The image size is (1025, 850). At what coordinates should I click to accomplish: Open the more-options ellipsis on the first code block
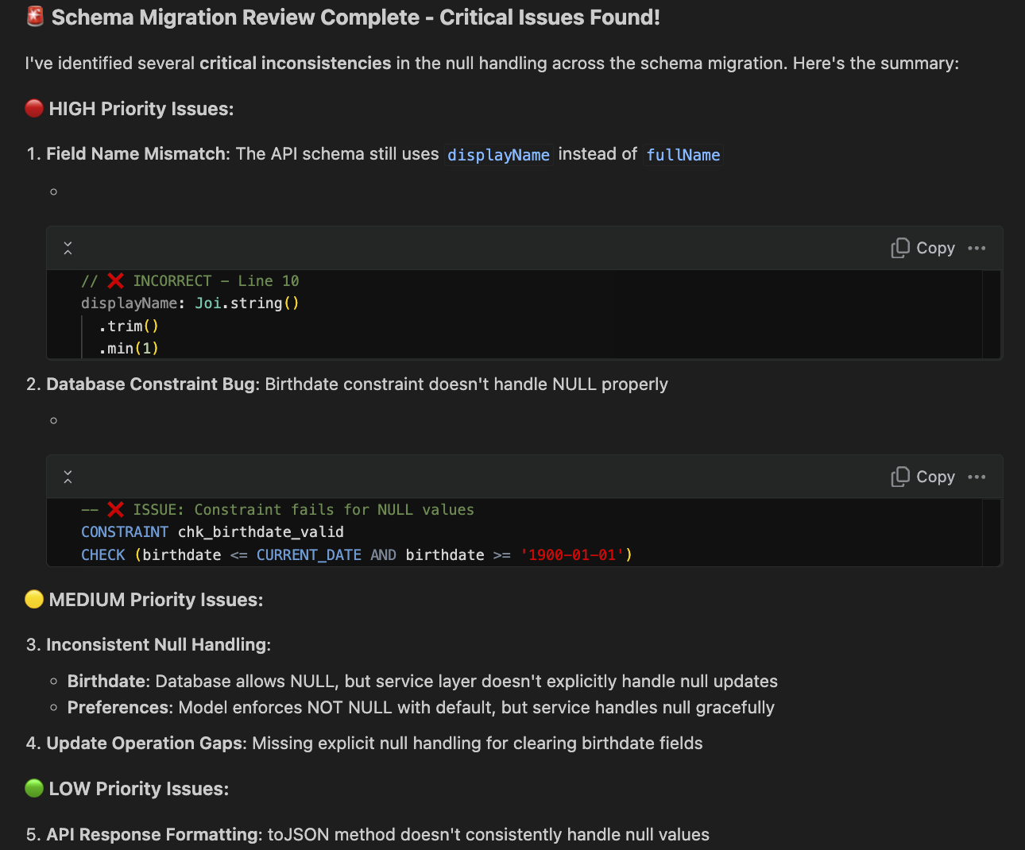click(x=977, y=248)
